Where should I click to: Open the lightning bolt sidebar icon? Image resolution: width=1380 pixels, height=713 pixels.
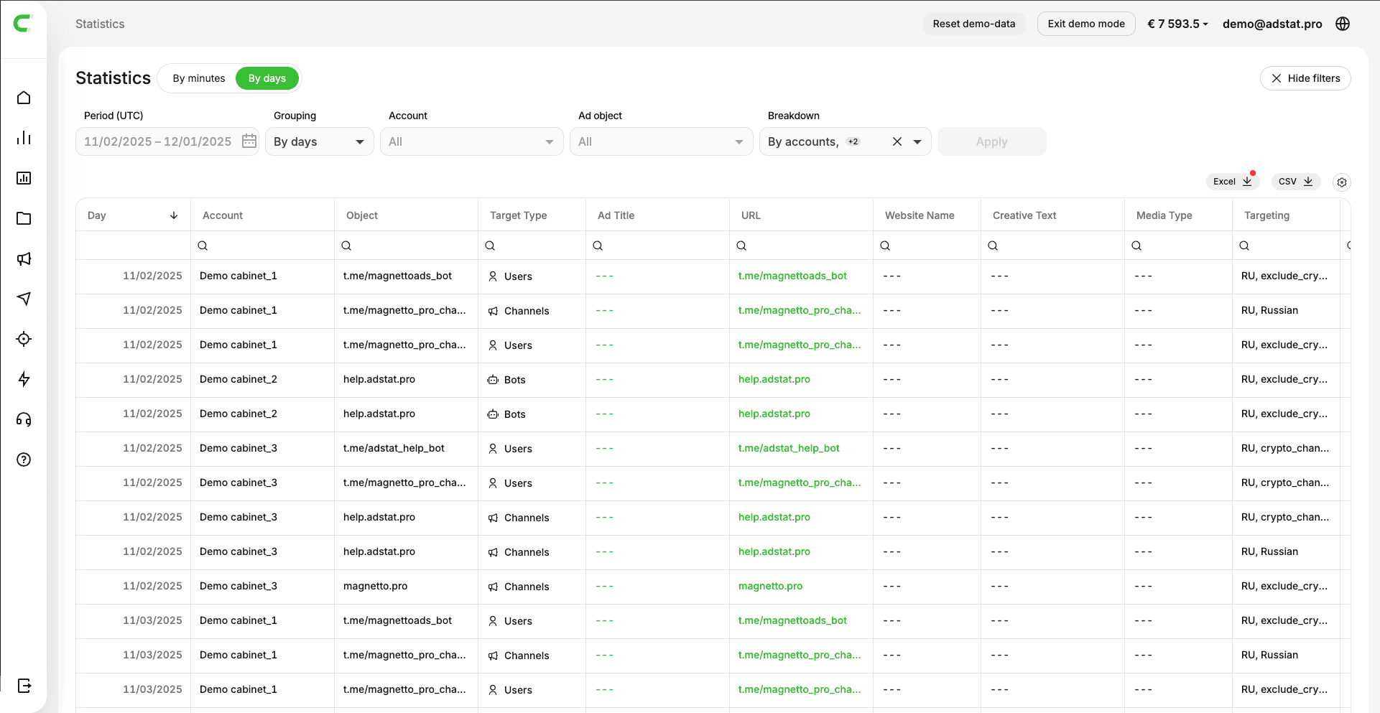[x=24, y=379]
